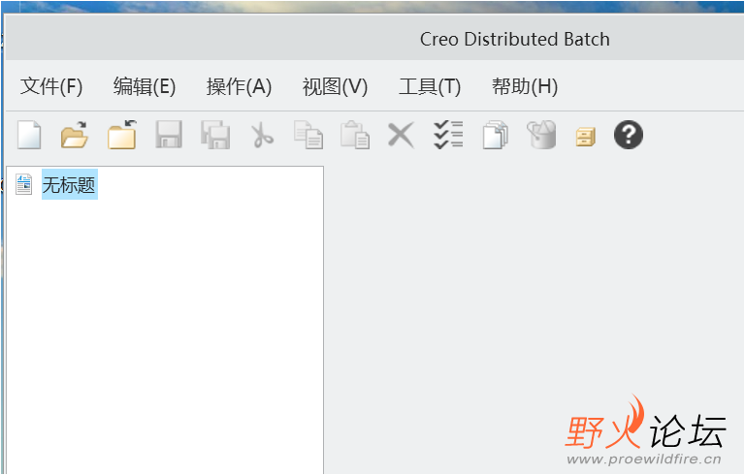Select the 无标题 tree item

(x=70, y=184)
